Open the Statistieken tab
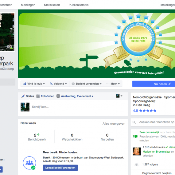The width and height of the screenshot is (175, 175). coord(52,5)
